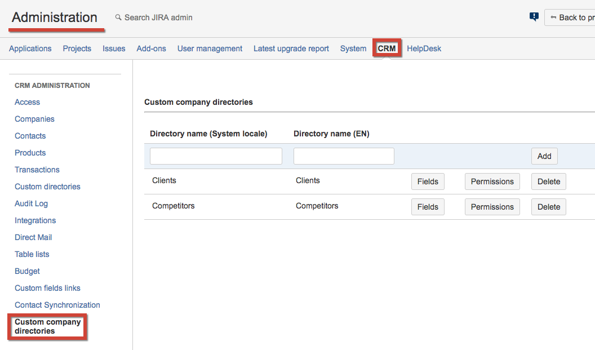Open the Audit Log sidebar link
The image size is (595, 350).
tap(31, 203)
